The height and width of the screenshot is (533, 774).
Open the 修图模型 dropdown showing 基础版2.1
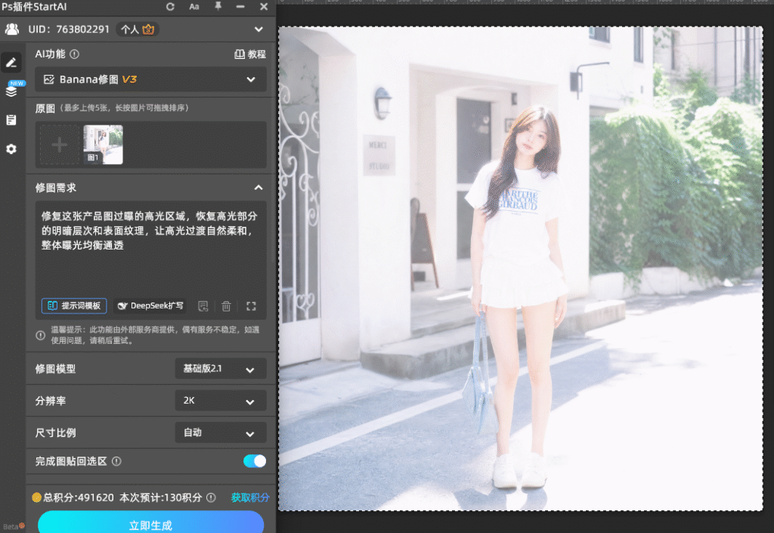point(221,369)
